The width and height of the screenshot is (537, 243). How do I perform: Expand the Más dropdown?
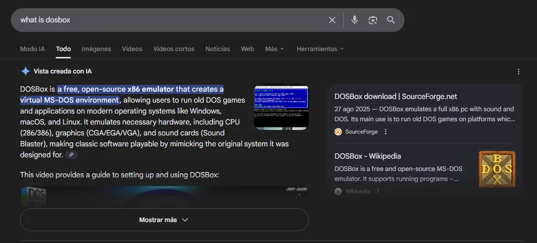tap(274, 49)
